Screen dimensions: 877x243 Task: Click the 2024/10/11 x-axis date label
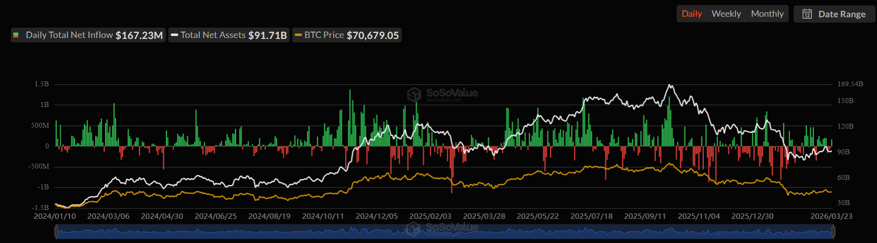coord(323,216)
